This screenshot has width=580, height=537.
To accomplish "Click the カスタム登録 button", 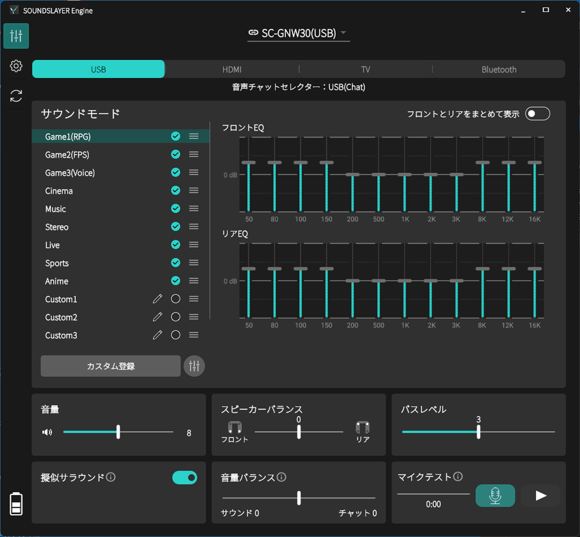I will 110,366.
